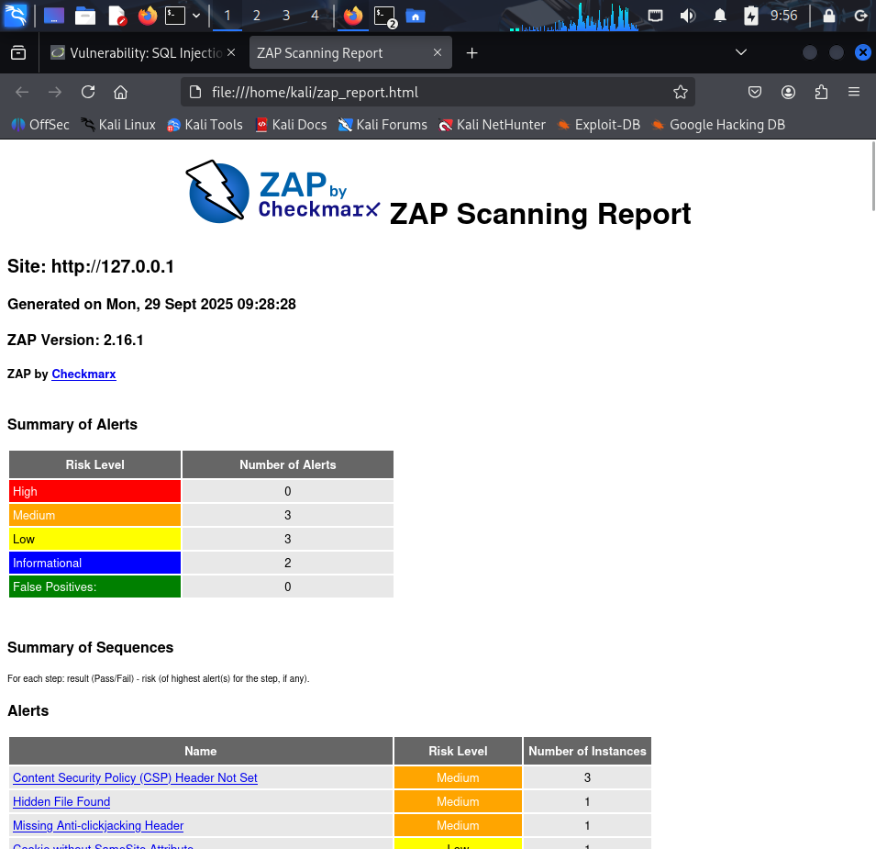Expand the list all tabs chevron
876x849 pixels.
[741, 52]
